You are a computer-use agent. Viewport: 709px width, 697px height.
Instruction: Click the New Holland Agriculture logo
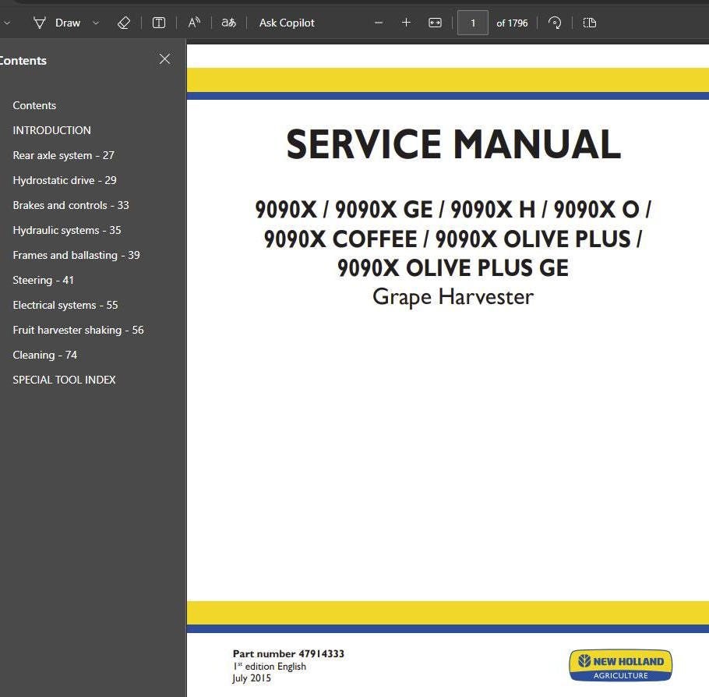click(621, 665)
